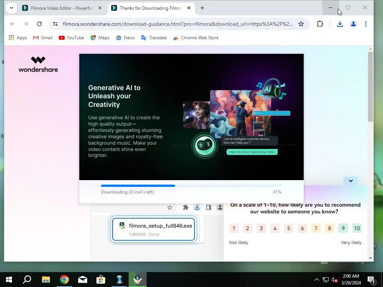The width and height of the screenshot is (383, 287).
Task: Open Chrome extensions puzzle icon
Action: [x=320, y=24]
